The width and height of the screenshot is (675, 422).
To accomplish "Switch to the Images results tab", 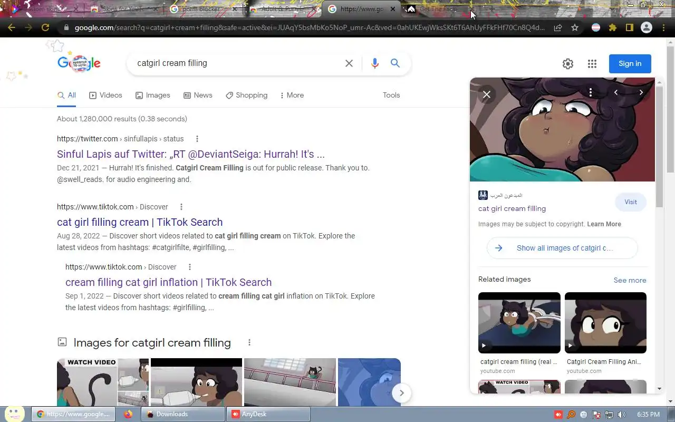I will (x=153, y=95).
